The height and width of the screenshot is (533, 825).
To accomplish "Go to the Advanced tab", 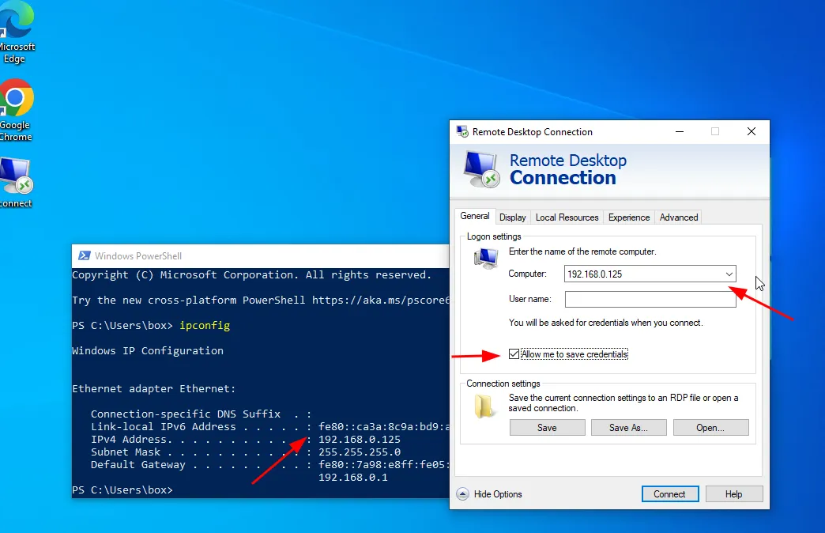I will 679,217.
